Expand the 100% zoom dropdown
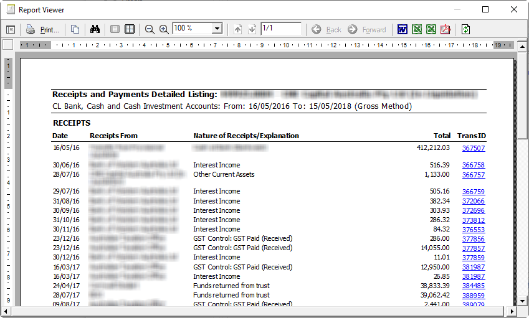 coord(217,29)
